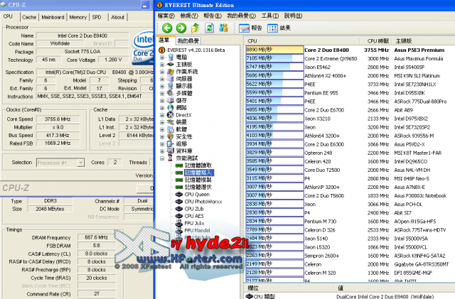Switch to the 選單 menu tab

tap(164, 40)
